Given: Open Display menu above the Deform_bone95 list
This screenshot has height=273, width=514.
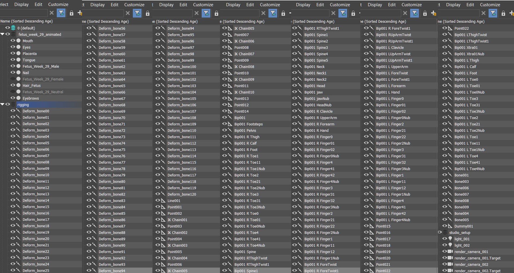Looking at the screenshot, I should pos(166,5).
